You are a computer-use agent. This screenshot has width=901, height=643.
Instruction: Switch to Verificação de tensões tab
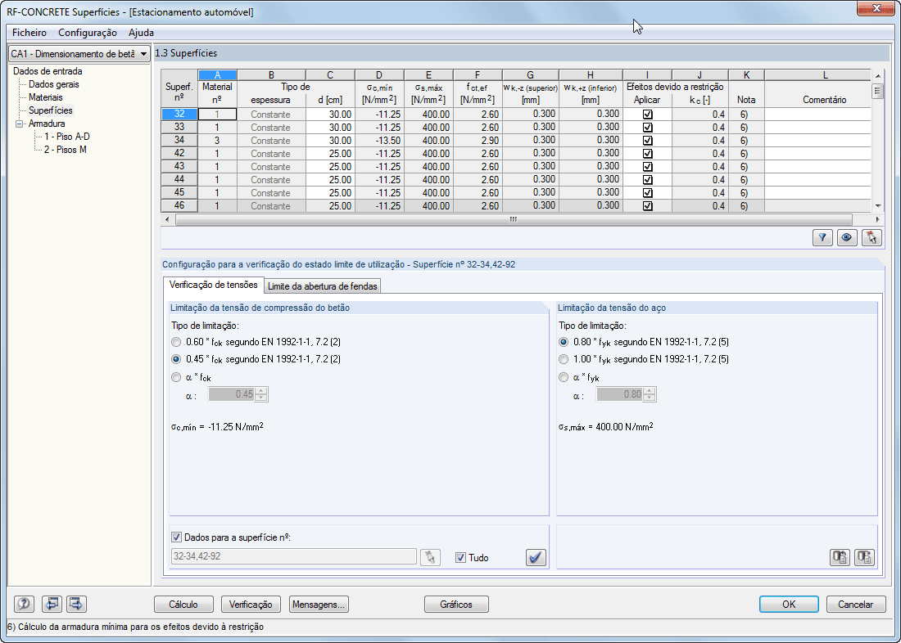click(x=213, y=285)
